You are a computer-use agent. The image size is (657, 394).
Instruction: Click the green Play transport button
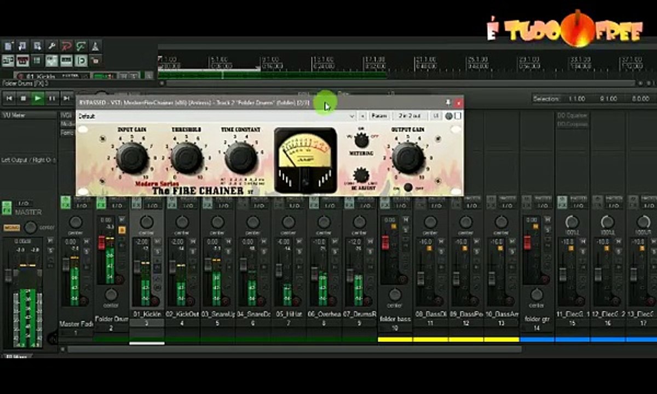[x=38, y=99]
